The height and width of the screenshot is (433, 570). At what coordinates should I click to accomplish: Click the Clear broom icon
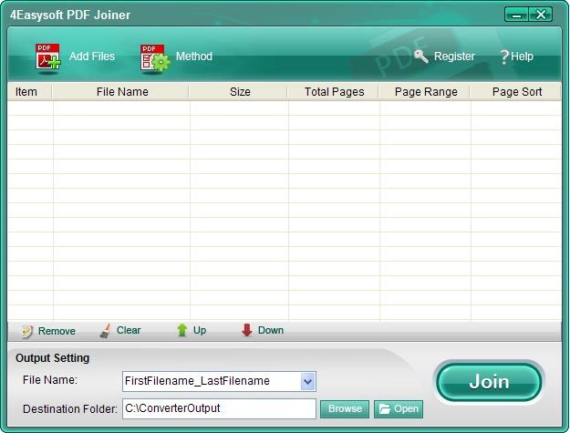[106, 331]
